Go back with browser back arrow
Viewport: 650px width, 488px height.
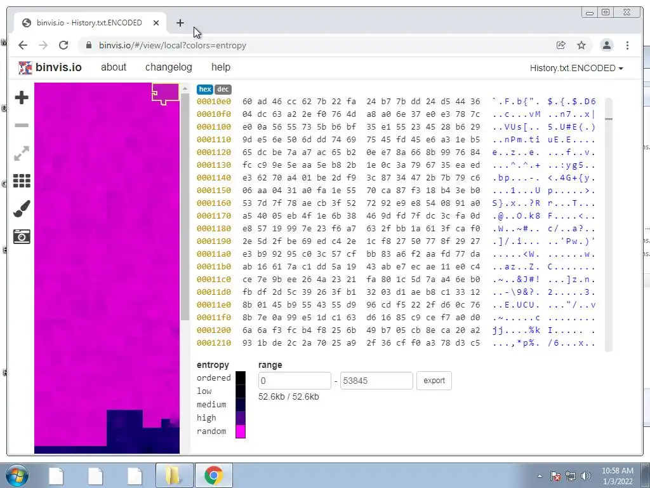pos(23,45)
